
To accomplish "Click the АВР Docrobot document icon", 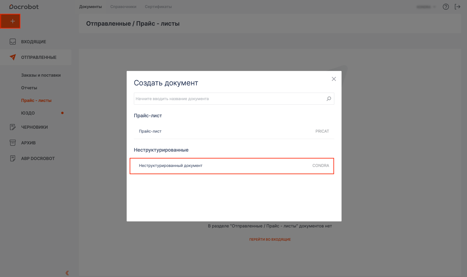I will 13,158.
